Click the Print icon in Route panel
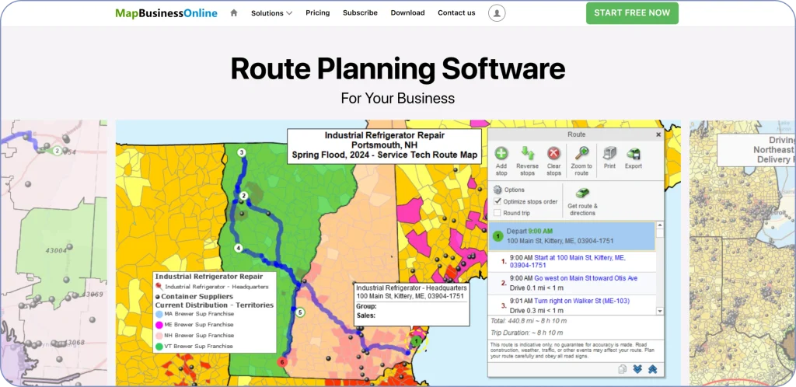Image resolution: width=796 pixels, height=387 pixels. tap(609, 153)
